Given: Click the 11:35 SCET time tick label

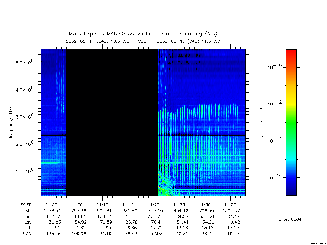Looking at the screenshot, I should [x=230, y=205].
